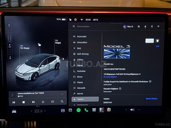This screenshot has height=128, width=171.
Task: Tap the 74 % battery indicator
Action: [61, 19]
